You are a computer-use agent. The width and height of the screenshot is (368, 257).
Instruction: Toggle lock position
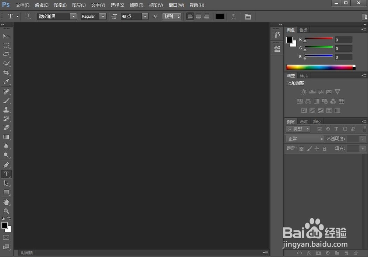pyautogui.click(x=317, y=149)
